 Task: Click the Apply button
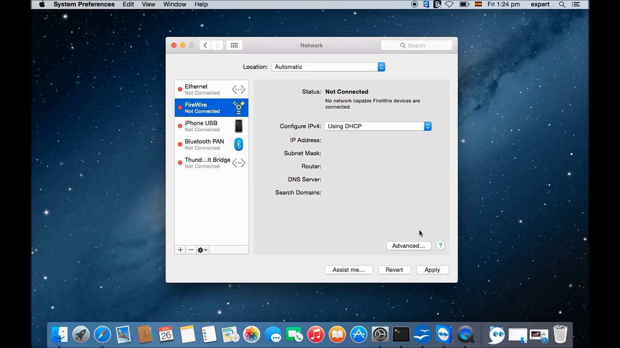(x=432, y=270)
